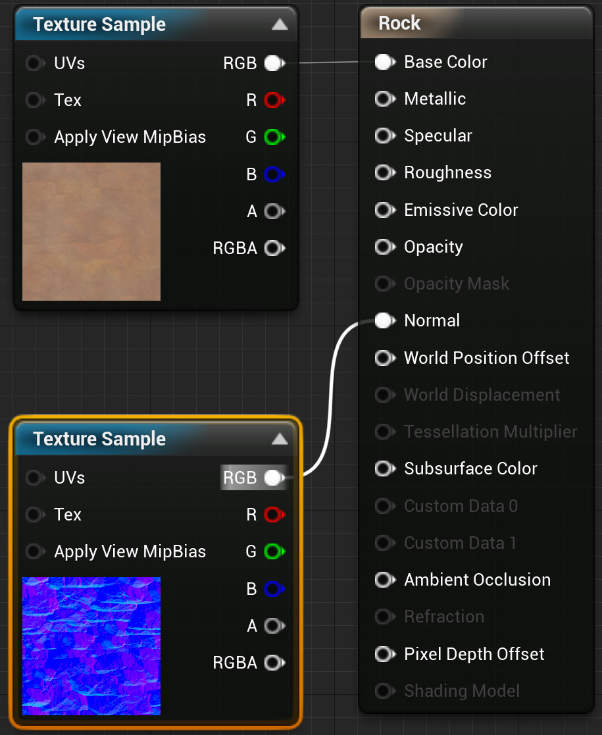Viewport: 602px width, 735px height.
Task: Click the Roughness input pin
Action: coord(384,172)
